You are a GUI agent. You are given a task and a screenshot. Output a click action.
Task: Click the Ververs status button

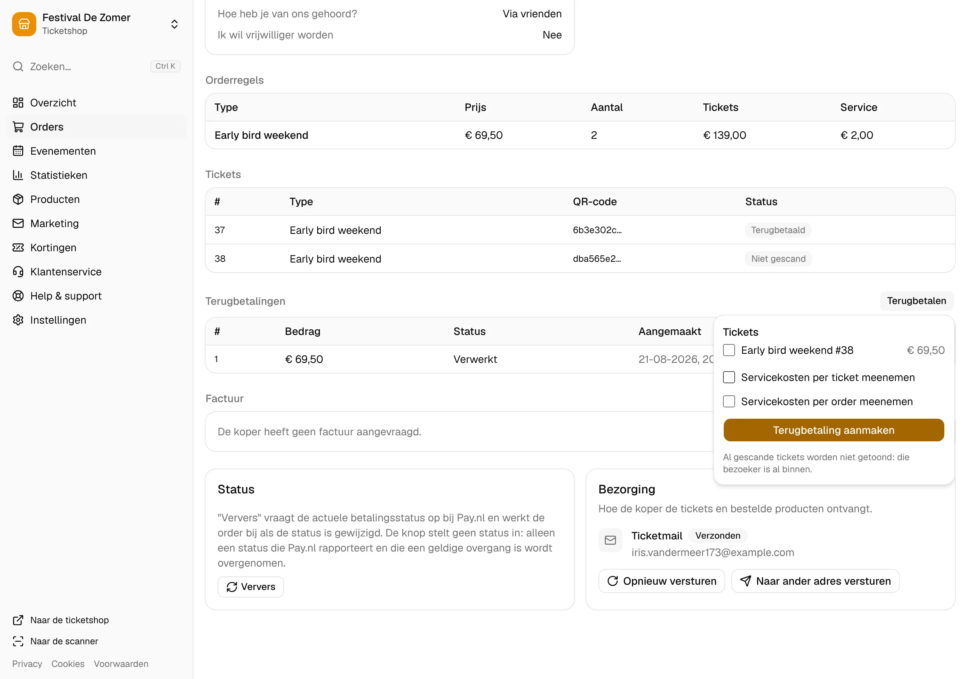[250, 587]
